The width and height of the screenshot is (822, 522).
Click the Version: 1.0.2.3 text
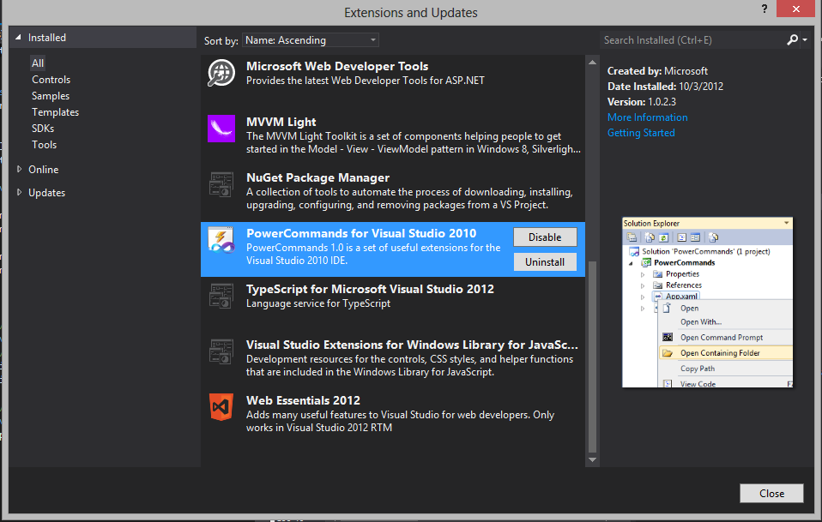click(642, 102)
